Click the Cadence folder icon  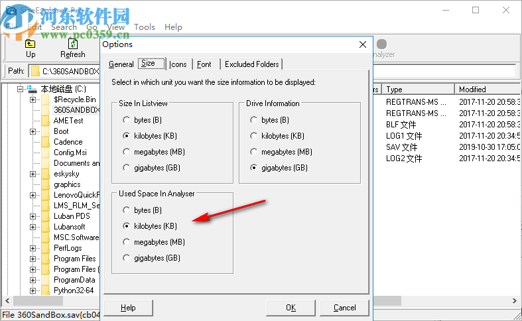pos(46,142)
